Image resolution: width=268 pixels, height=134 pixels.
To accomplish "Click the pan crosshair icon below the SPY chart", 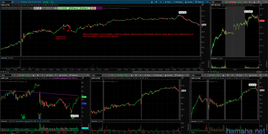I will (212, 72).
